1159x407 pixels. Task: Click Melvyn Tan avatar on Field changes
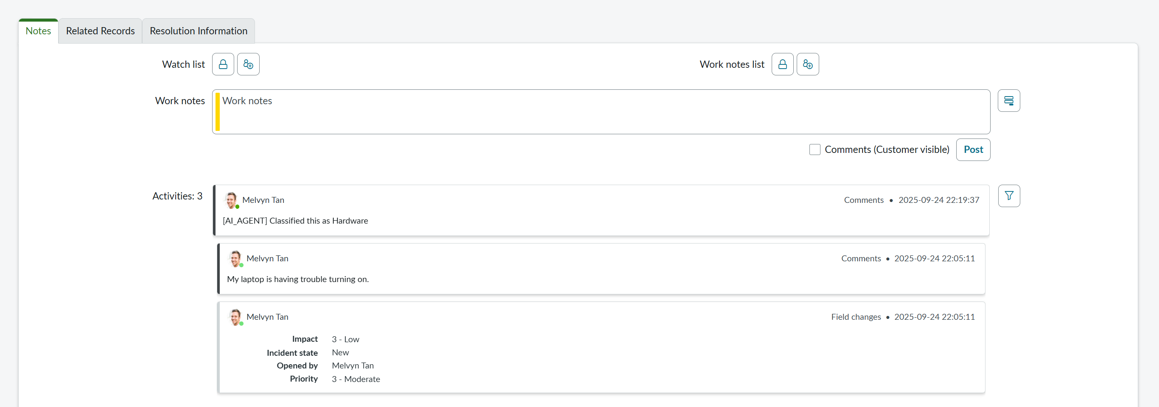(235, 317)
